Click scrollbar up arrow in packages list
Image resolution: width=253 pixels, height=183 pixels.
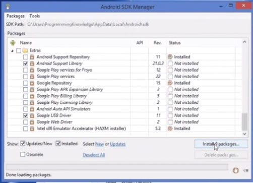coord(244,42)
